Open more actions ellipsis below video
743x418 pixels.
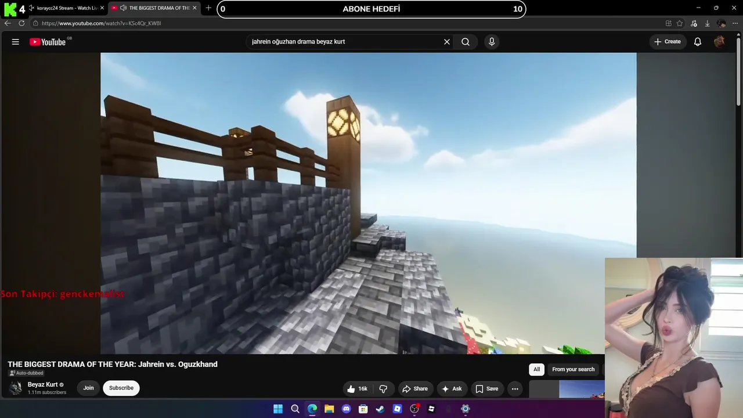point(515,389)
